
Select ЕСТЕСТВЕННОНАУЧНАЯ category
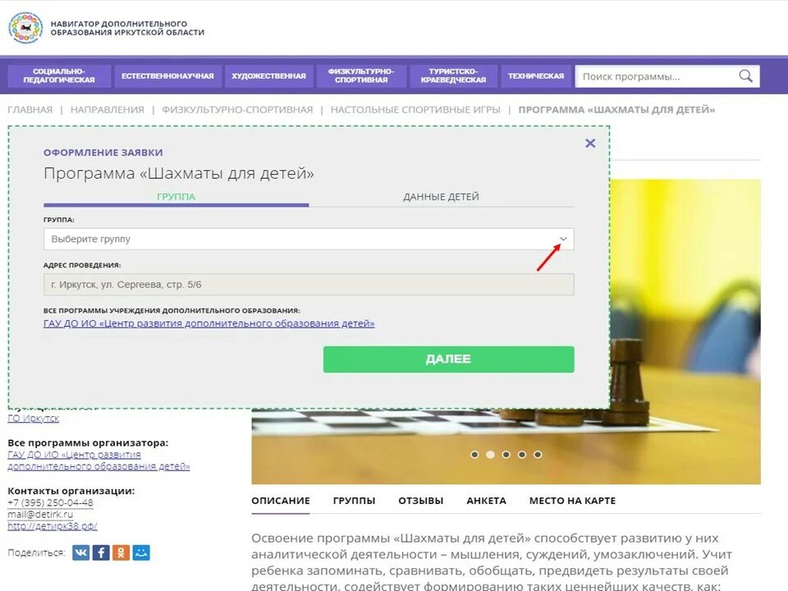click(167, 76)
